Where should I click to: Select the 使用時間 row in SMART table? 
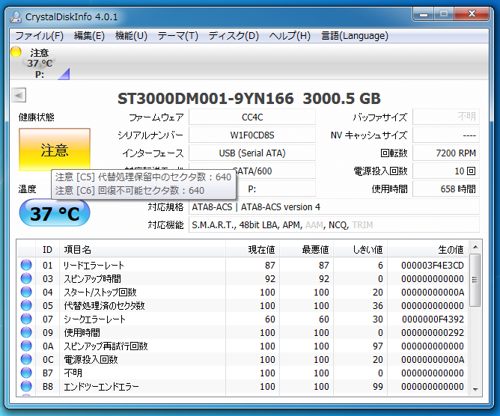point(243,332)
